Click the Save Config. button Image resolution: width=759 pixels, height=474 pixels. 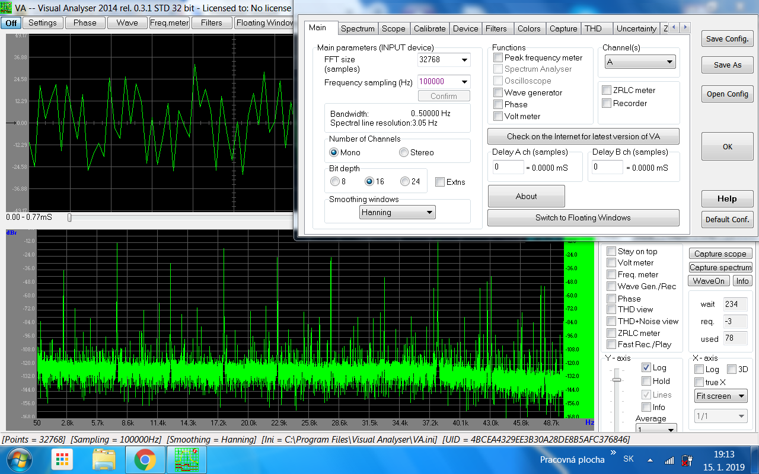click(x=727, y=39)
